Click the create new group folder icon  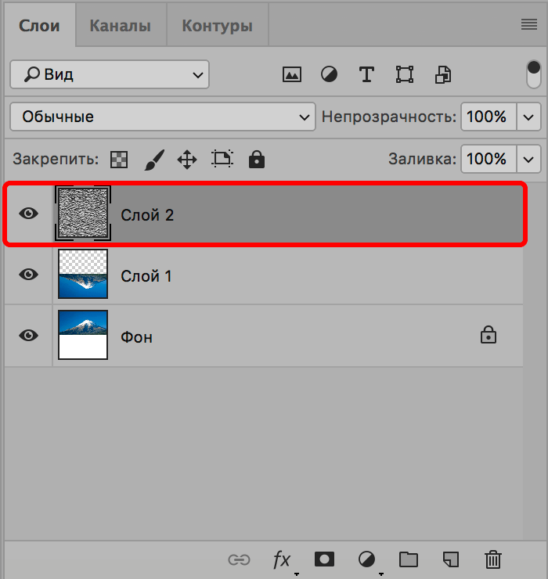point(408,559)
